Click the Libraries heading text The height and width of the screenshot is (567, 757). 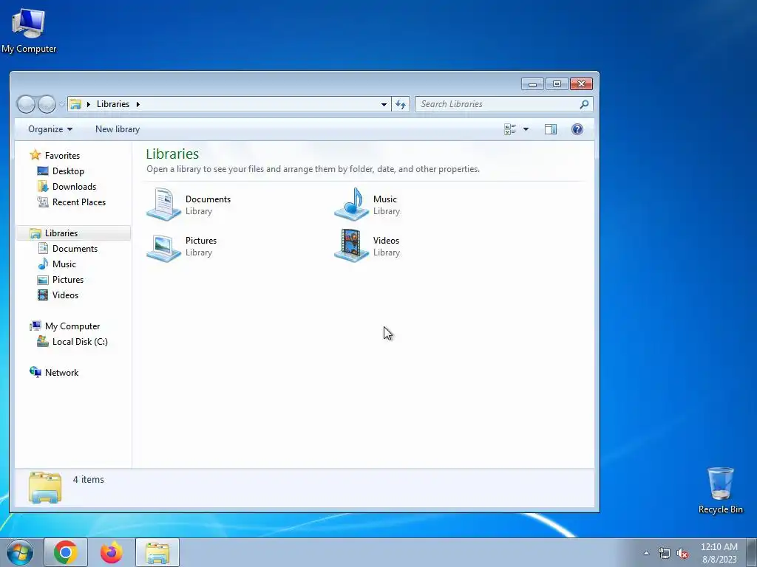tap(172, 154)
